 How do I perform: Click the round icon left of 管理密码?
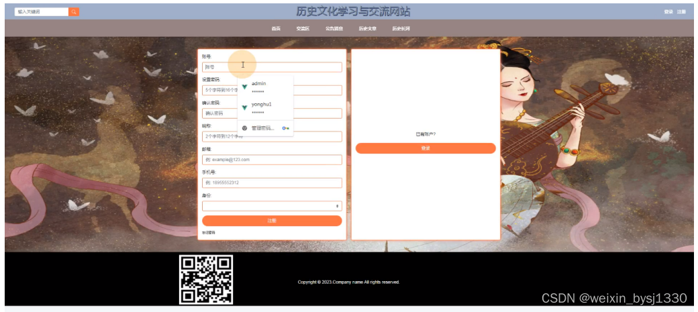coord(244,128)
